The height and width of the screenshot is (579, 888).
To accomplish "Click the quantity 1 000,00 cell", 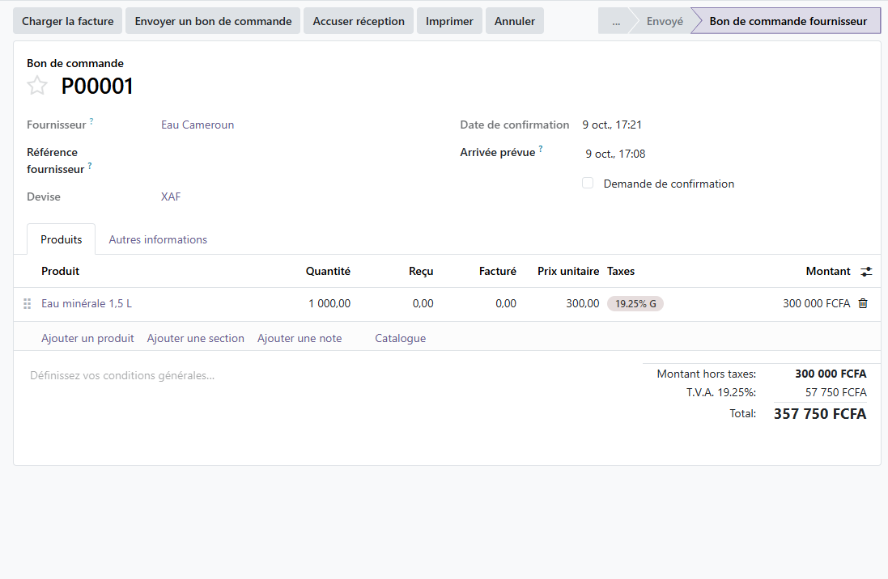I will tap(329, 304).
